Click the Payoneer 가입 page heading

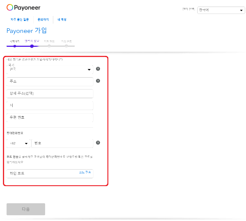tap(27, 30)
